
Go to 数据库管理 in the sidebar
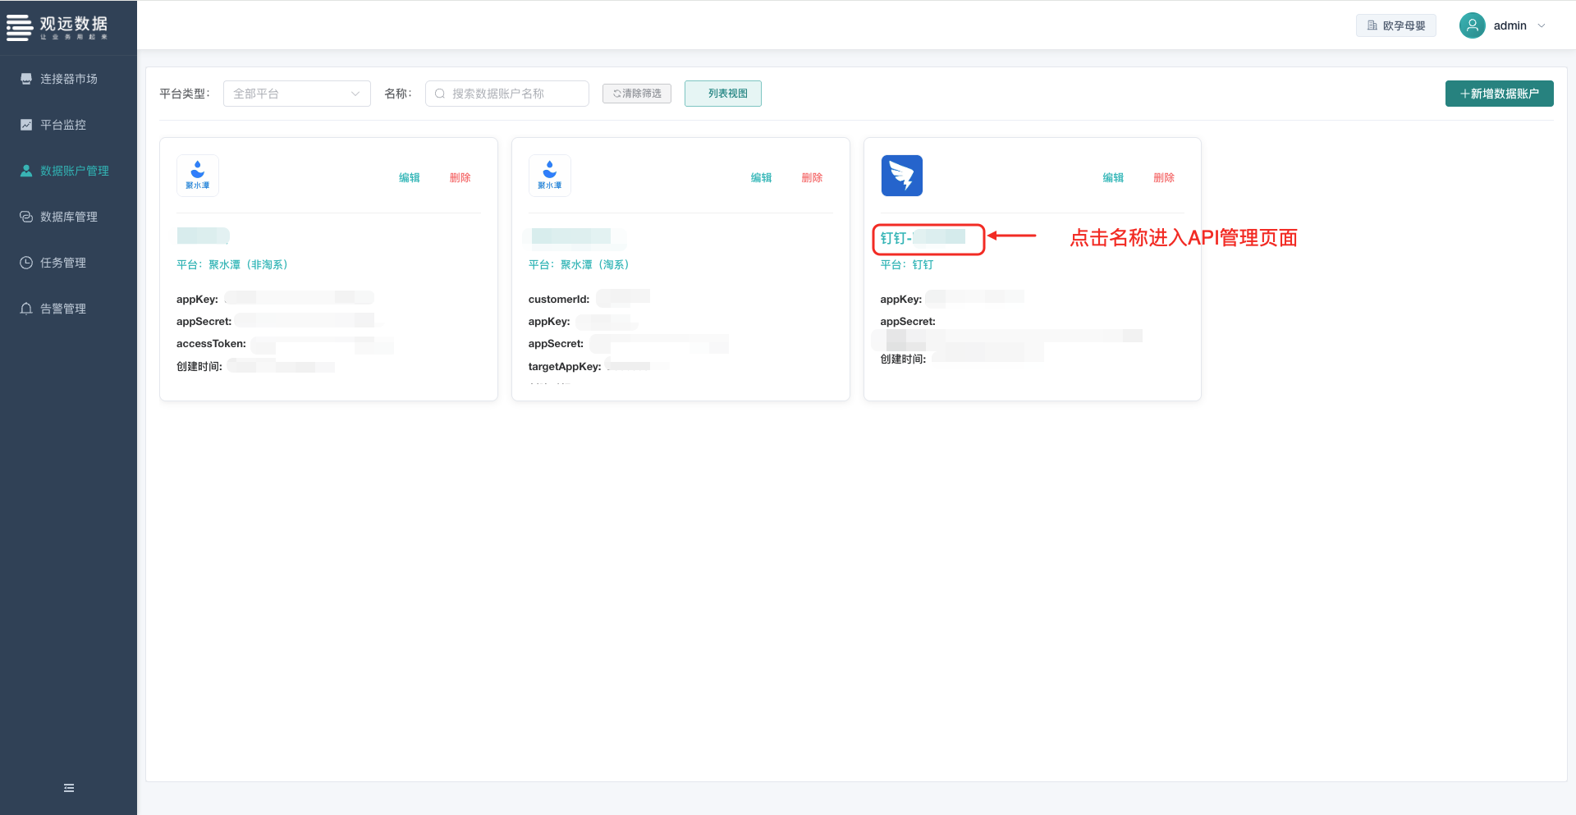point(68,217)
